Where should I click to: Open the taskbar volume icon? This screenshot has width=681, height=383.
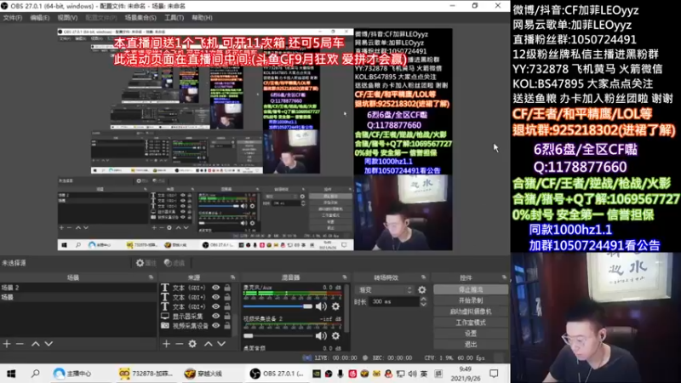(x=412, y=374)
